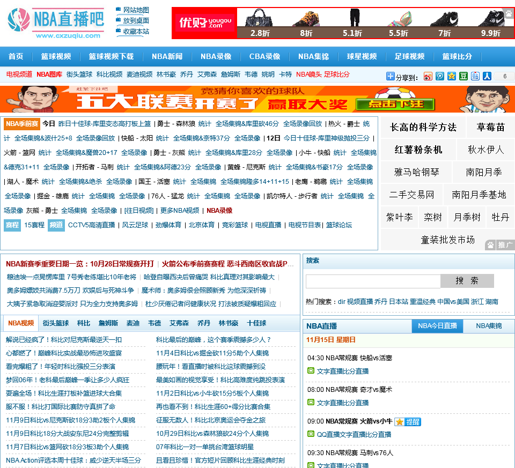The width and height of the screenshot is (515, 468).
Task: Open 林书豪 sub-nav link
Action: tap(166, 75)
